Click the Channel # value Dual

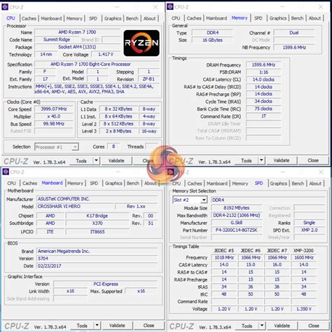294,33
